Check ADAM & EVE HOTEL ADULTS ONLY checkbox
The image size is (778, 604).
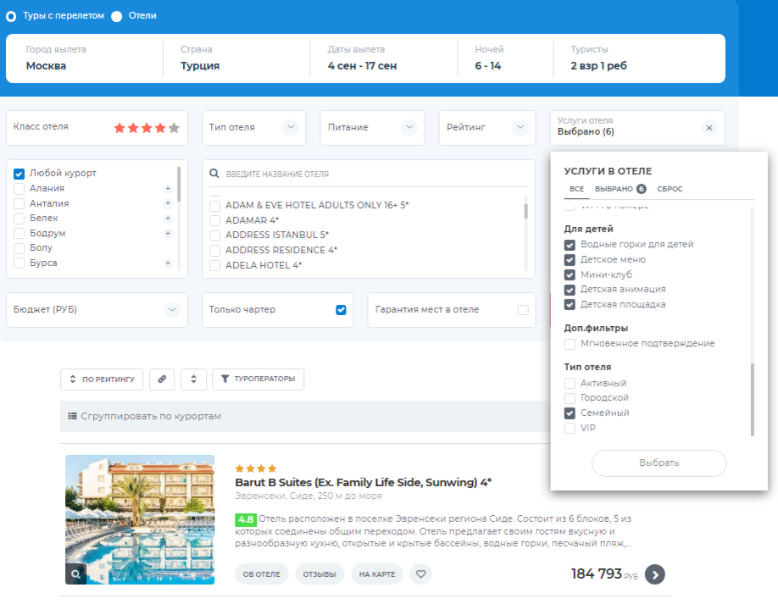215,205
